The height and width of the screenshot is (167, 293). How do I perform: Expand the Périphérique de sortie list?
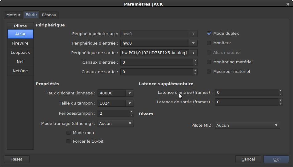[x=193, y=53]
